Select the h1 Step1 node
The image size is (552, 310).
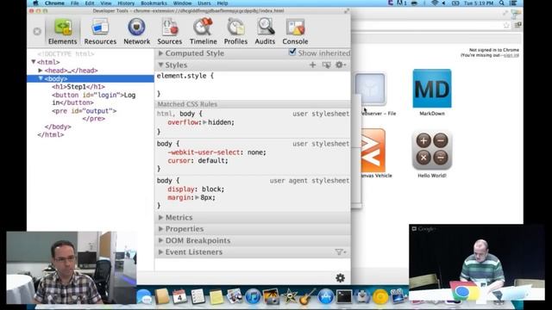(78, 86)
